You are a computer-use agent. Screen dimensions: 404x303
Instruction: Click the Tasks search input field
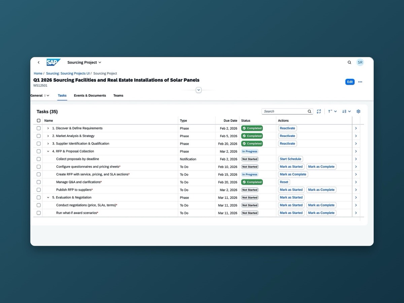click(284, 111)
